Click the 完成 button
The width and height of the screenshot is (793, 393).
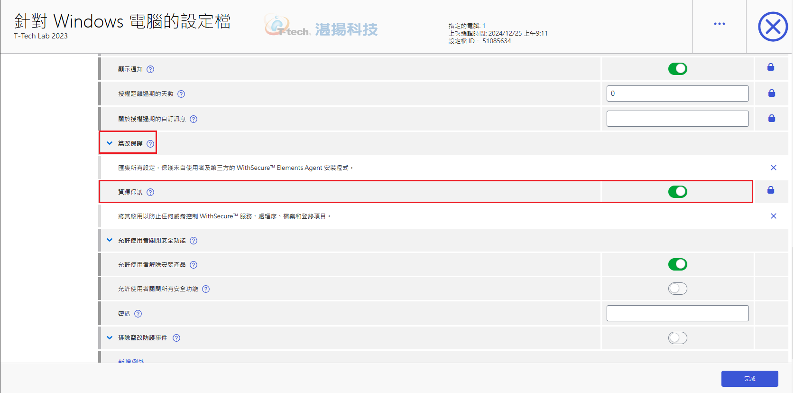(x=750, y=379)
